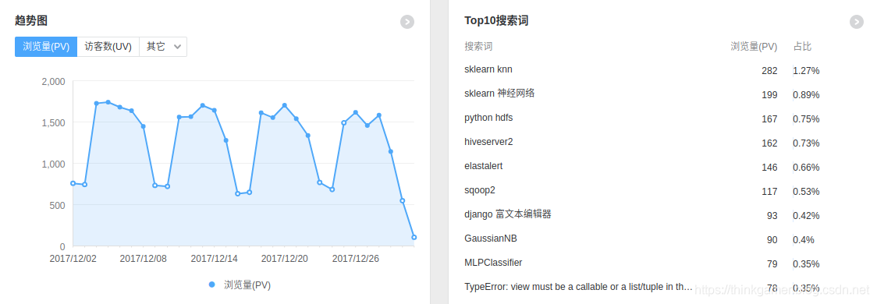The height and width of the screenshot is (304, 877).
Task: Click the 162 page view value
Action: click(769, 143)
